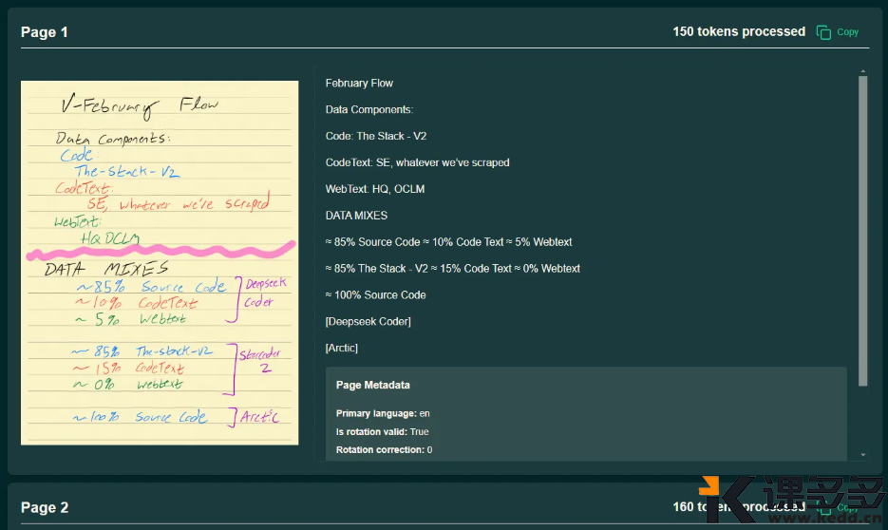Image resolution: width=888 pixels, height=530 pixels.
Task: Click the "150 tokens processed" label
Action: [x=738, y=31]
